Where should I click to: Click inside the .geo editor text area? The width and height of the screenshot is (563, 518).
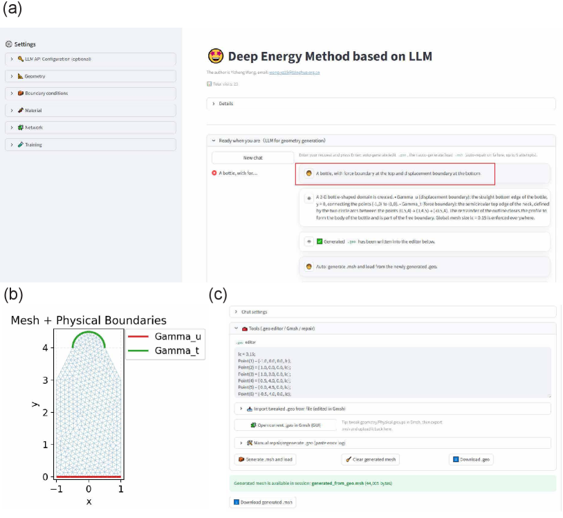click(x=393, y=372)
